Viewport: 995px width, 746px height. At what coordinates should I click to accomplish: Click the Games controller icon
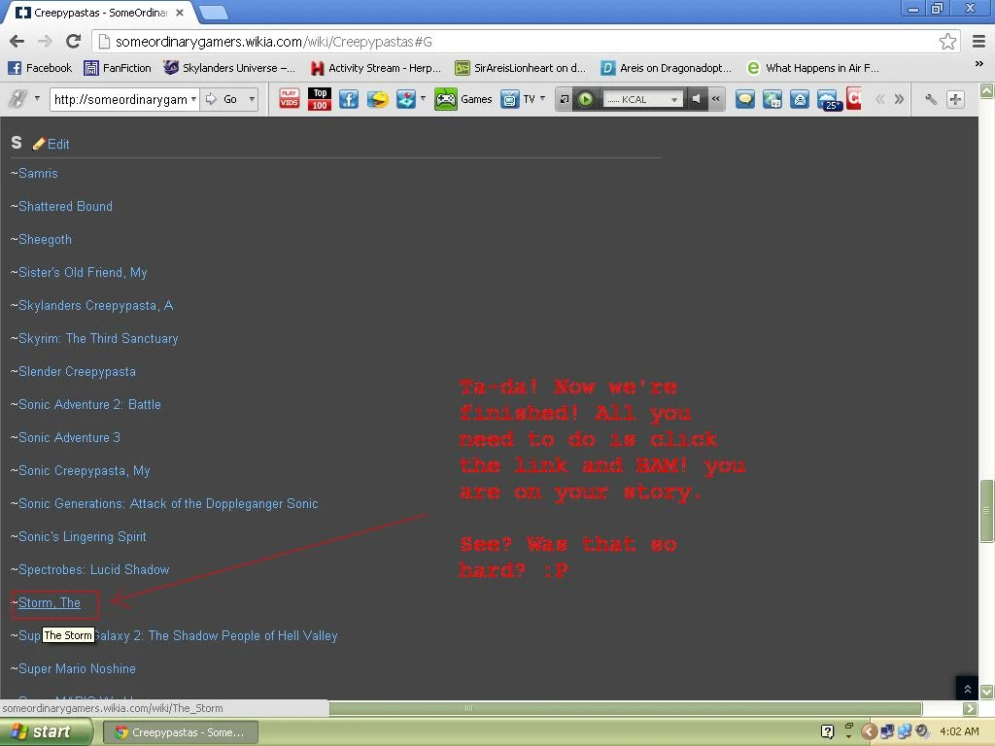coord(445,99)
